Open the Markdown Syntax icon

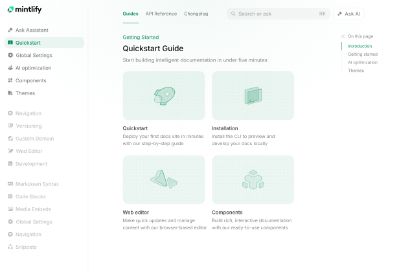point(10,184)
